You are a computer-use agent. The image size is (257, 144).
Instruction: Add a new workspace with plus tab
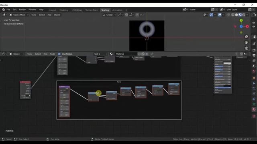tap(126, 10)
